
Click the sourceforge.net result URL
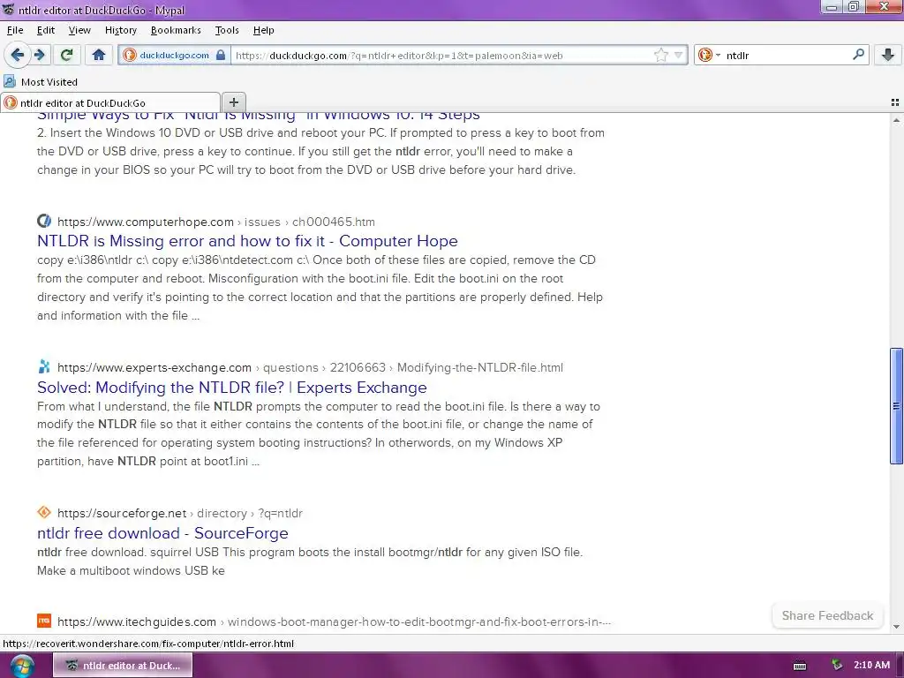pyautogui.click(x=122, y=513)
